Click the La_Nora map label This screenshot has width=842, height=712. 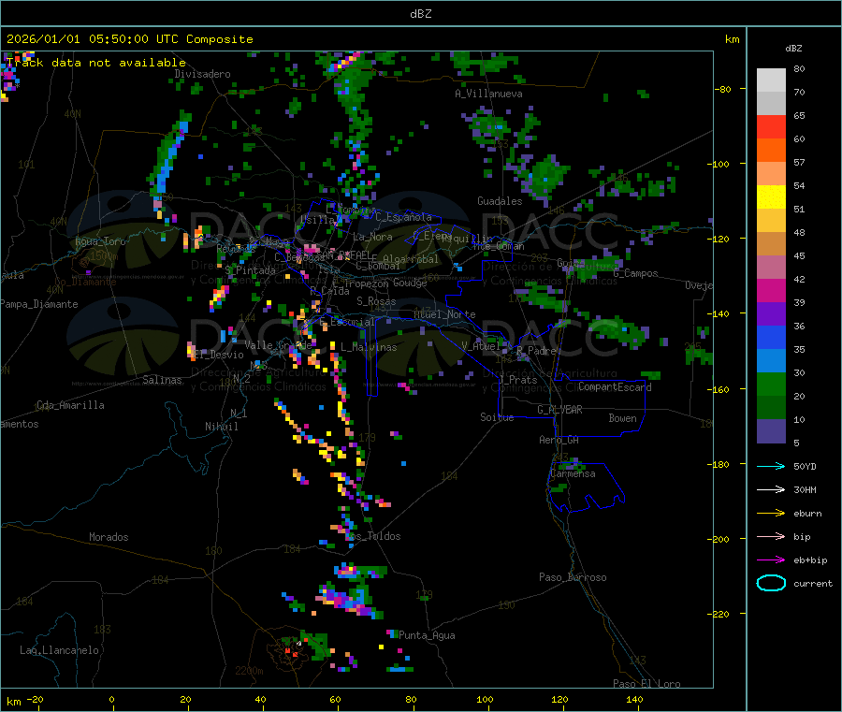tap(372, 237)
